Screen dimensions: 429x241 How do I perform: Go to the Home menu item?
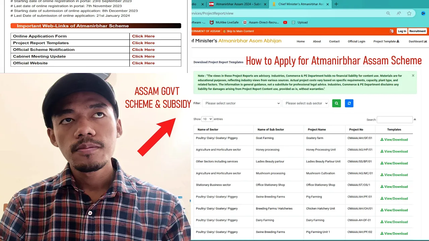pos(301,42)
